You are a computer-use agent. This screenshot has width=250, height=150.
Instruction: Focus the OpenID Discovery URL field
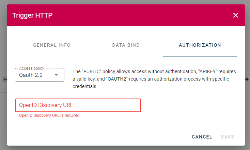[78, 105]
